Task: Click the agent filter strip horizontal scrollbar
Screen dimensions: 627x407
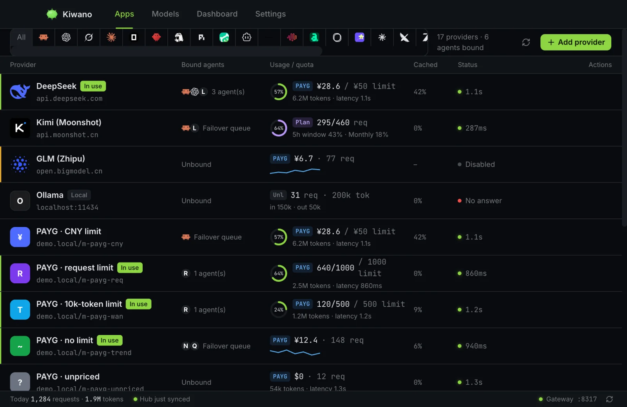Action: pyautogui.click(x=166, y=51)
